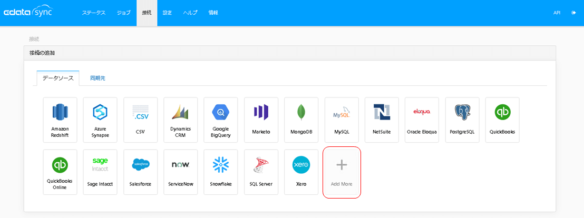Pick the Dynamics CRM connector
This screenshot has width=584, height=218.
pyautogui.click(x=181, y=120)
